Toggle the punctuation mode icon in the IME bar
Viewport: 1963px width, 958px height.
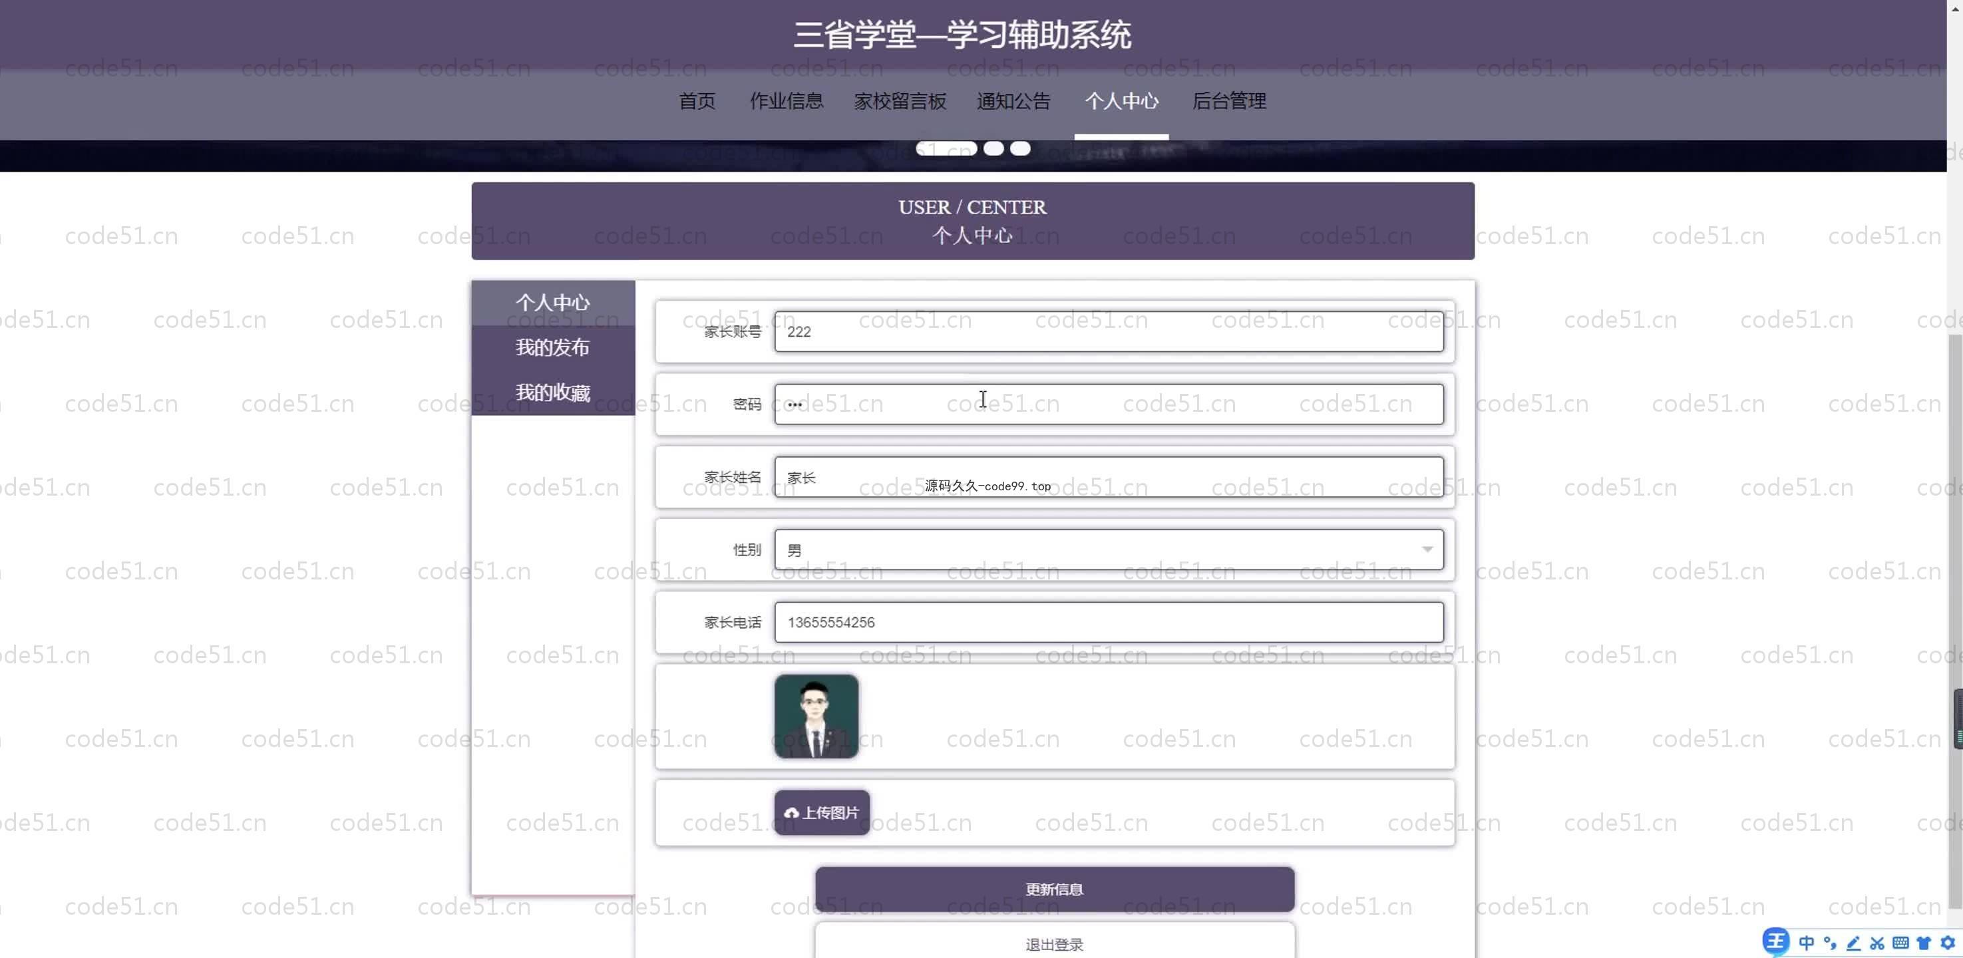tap(1830, 943)
